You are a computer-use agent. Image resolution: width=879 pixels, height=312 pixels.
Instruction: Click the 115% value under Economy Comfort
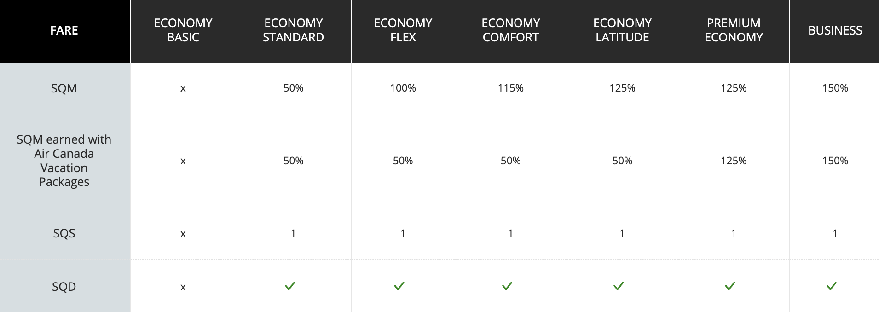[x=510, y=88]
